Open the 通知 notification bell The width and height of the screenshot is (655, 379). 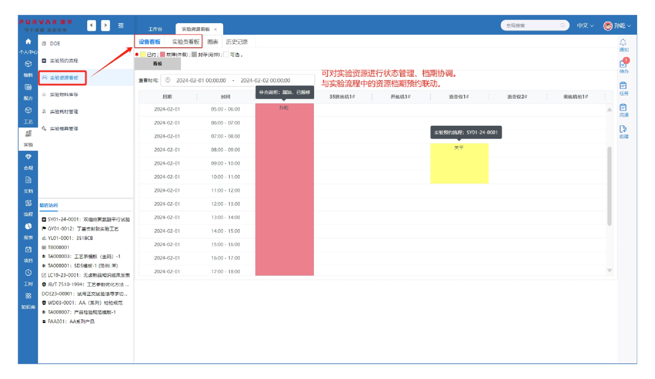coord(623,43)
